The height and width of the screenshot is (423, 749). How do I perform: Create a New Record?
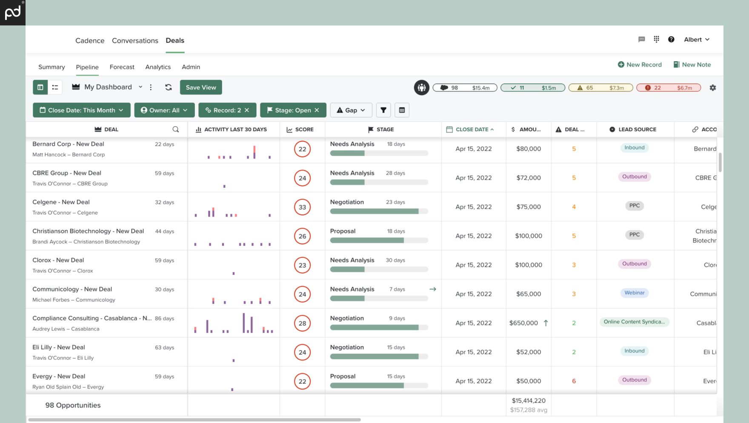[640, 64]
